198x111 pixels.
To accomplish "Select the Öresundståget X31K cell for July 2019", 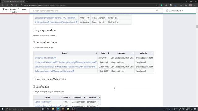I will coord(144,58).
